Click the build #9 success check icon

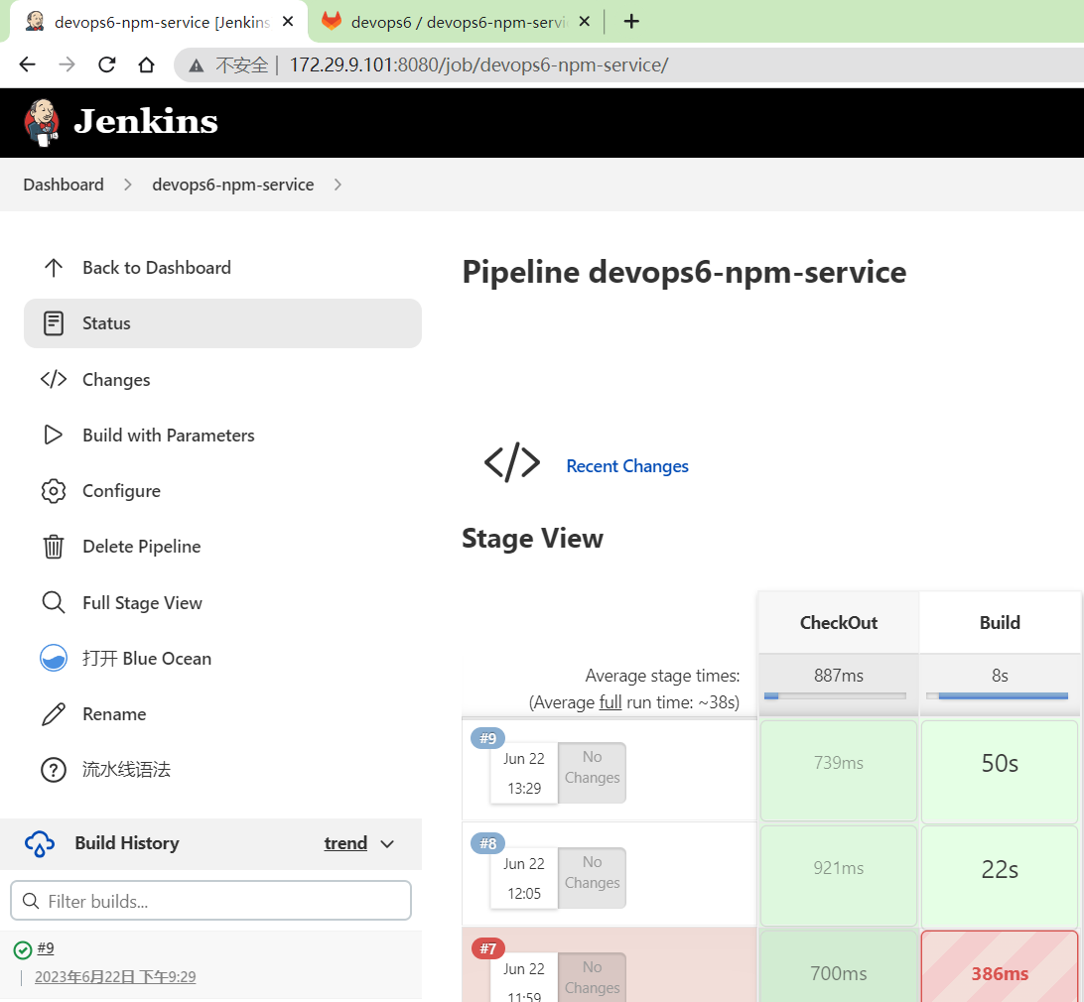click(23, 950)
